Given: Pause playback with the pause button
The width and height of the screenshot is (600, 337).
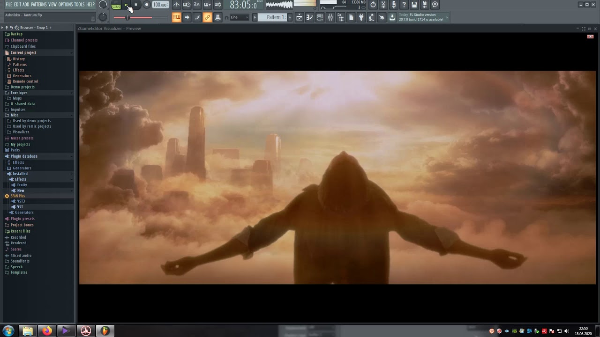Looking at the screenshot, I should tap(127, 5).
